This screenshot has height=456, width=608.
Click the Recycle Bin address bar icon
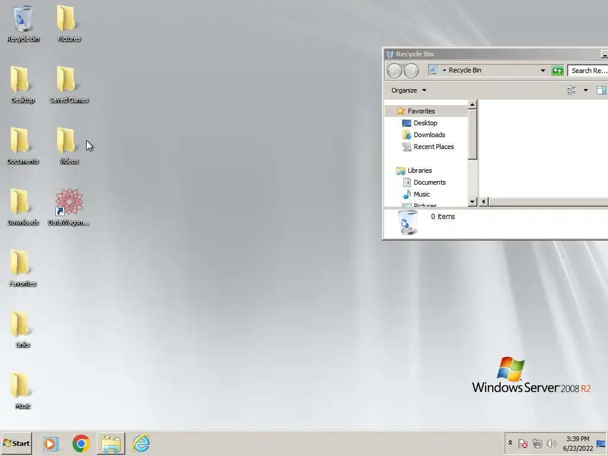pos(433,70)
